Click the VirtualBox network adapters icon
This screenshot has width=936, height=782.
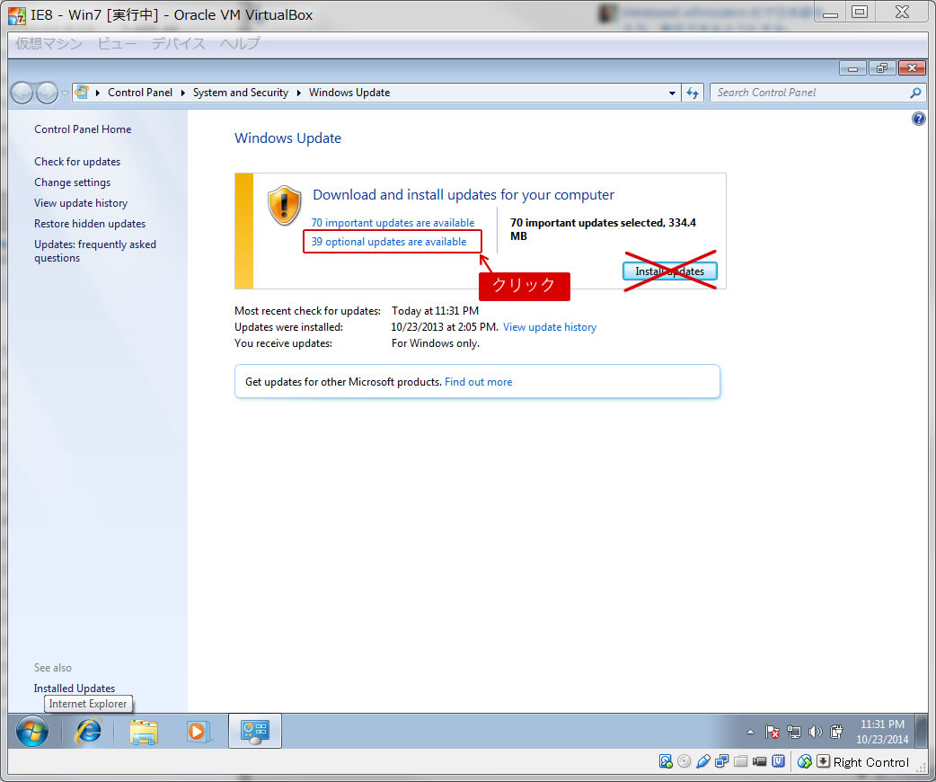(x=721, y=761)
